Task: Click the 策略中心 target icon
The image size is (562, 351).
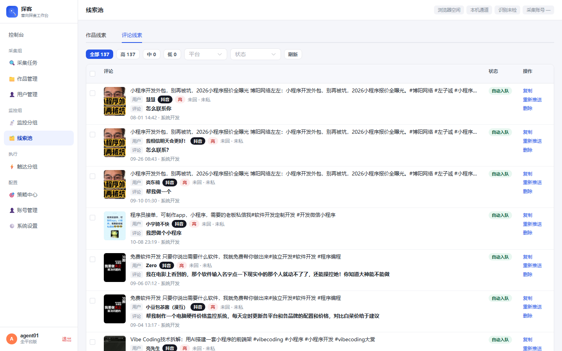Action: (x=12, y=195)
